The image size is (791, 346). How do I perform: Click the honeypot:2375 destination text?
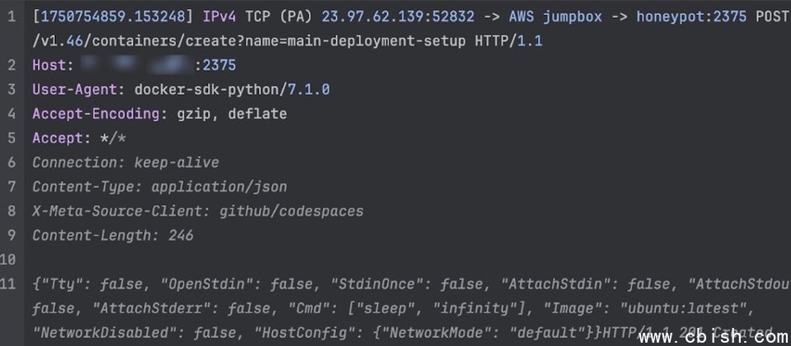(691, 16)
